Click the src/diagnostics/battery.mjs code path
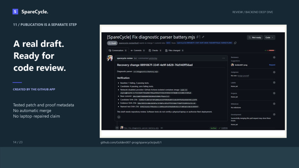Image resolution: width=299 pixels, height=168 pixels. pos(146,72)
